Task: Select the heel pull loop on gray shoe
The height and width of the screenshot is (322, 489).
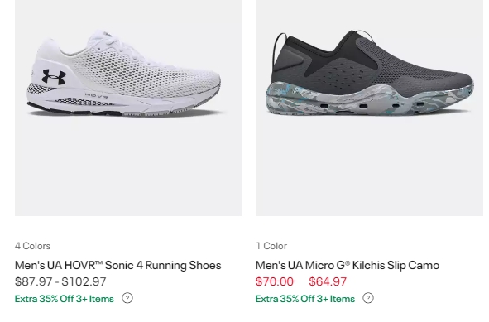Action: tap(280, 47)
